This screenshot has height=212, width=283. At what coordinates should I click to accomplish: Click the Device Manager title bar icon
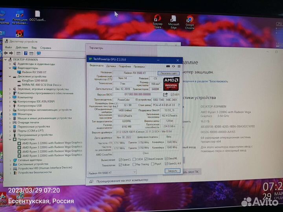click(7, 41)
